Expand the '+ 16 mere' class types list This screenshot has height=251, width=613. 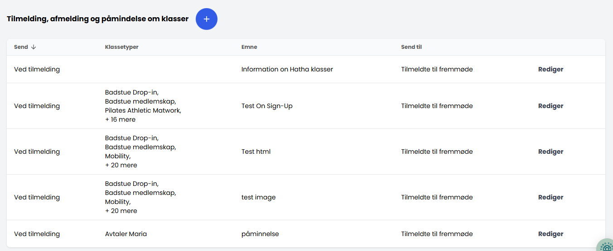click(x=120, y=119)
